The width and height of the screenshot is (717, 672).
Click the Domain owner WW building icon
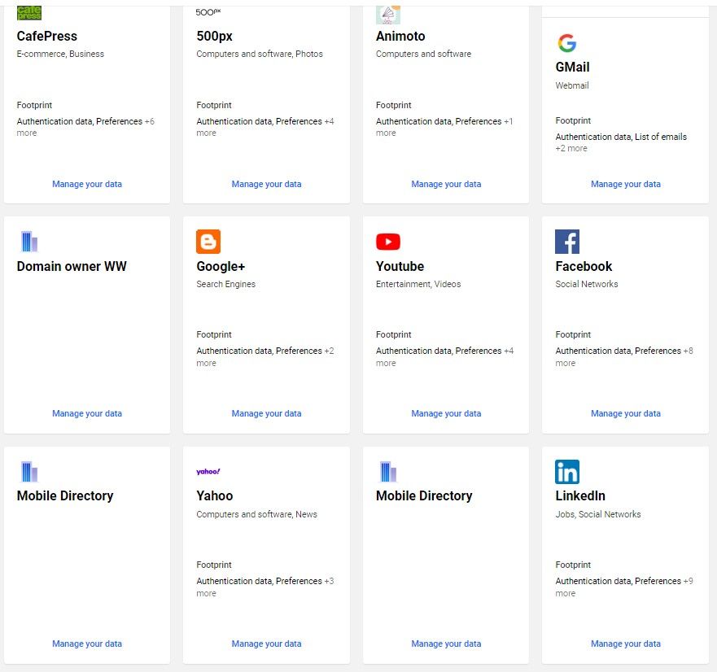pos(29,242)
